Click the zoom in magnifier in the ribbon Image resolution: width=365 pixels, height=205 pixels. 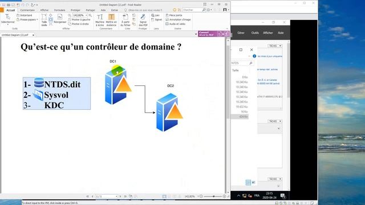[90, 15]
